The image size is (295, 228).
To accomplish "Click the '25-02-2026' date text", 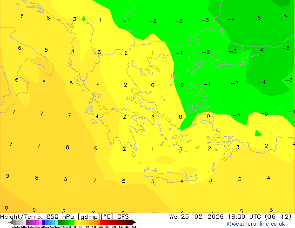I will tap(202, 217).
